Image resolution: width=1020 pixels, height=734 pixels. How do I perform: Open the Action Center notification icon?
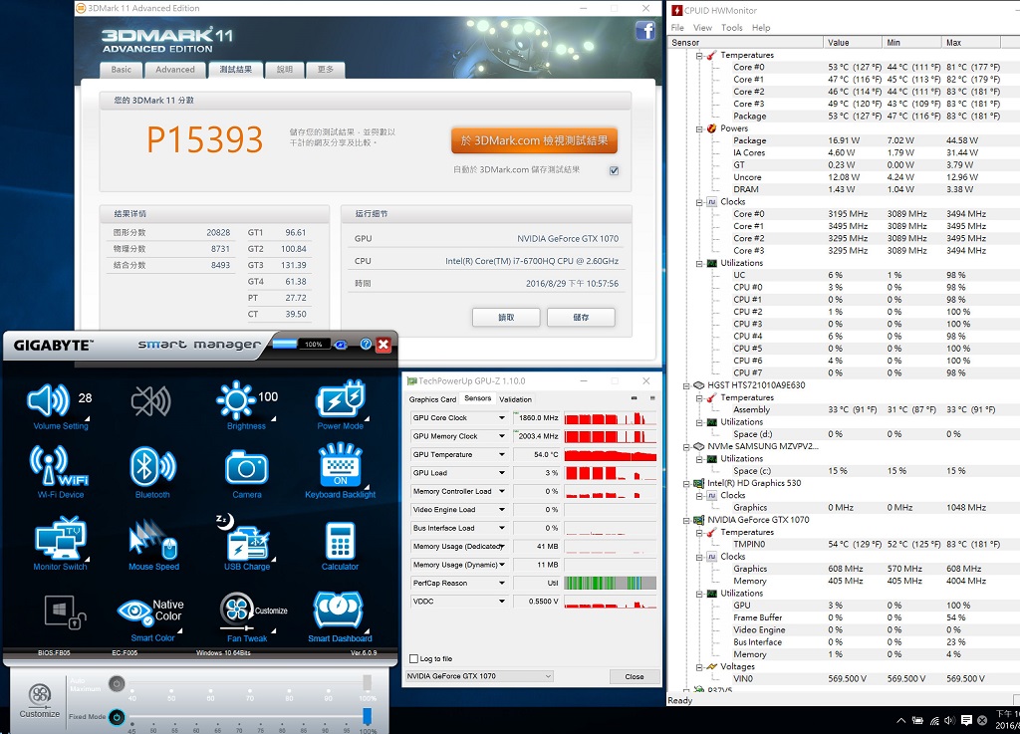coord(966,720)
